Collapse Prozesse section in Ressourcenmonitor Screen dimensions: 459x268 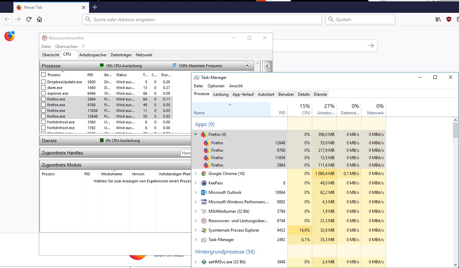[247, 66]
